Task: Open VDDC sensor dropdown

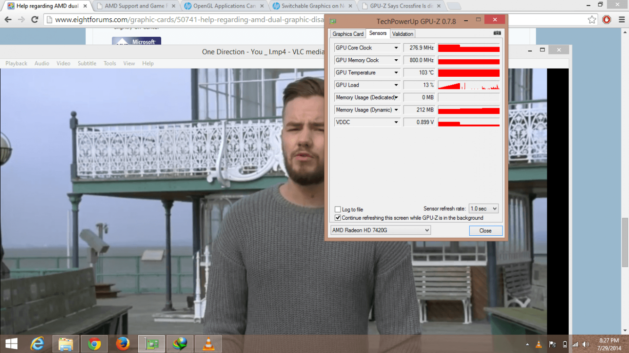Action: point(396,122)
